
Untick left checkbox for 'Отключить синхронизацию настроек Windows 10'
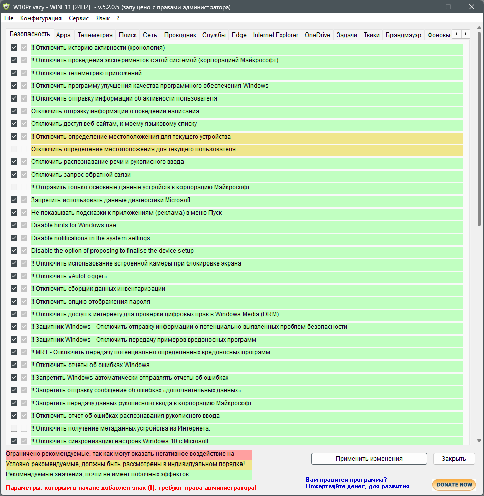(14, 441)
